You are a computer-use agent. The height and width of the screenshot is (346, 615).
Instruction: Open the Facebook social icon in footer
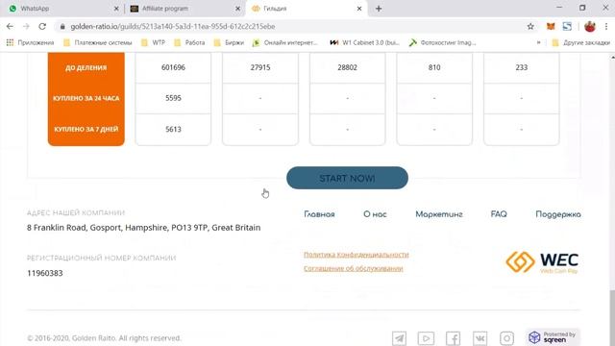tap(453, 337)
